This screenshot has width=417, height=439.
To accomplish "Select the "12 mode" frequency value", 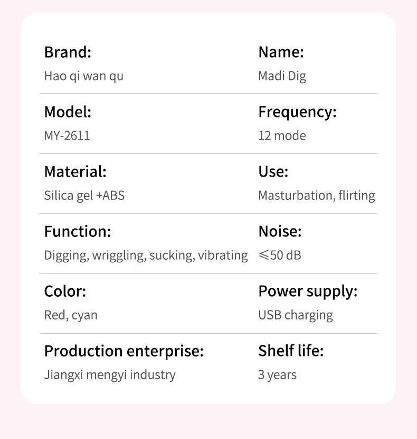I will point(282,136).
